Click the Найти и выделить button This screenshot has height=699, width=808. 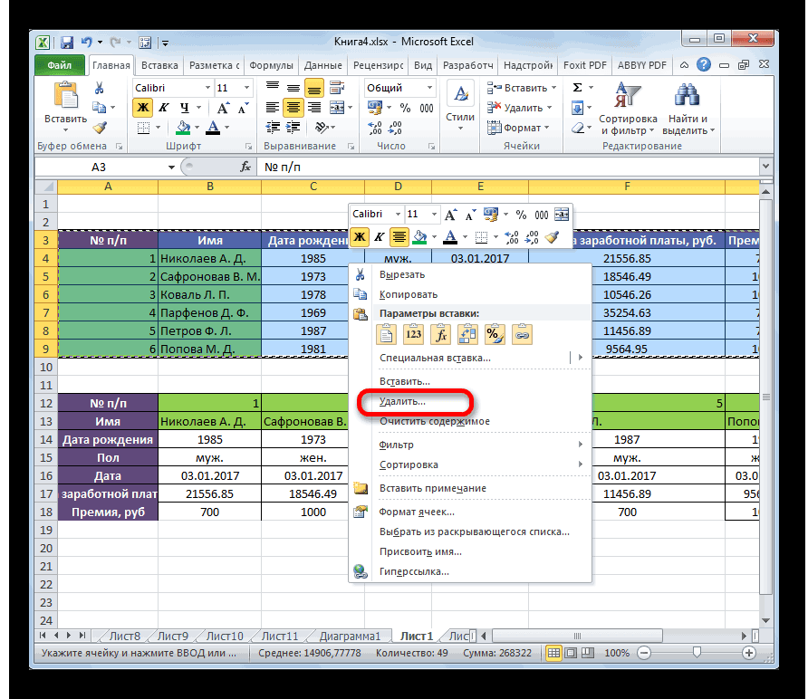coord(688,109)
